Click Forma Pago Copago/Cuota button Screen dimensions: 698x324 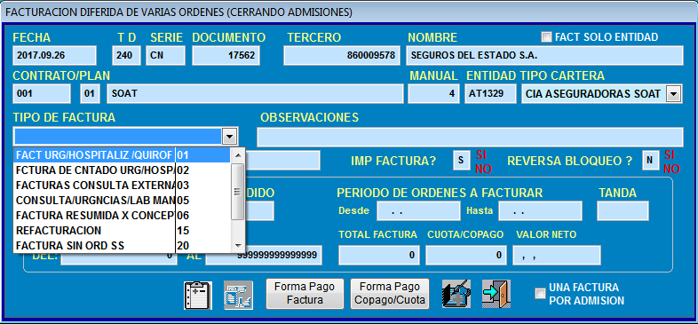point(390,294)
